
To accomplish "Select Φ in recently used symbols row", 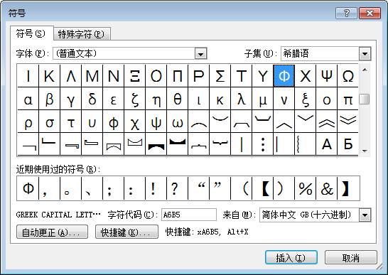I will click(x=28, y=188).
